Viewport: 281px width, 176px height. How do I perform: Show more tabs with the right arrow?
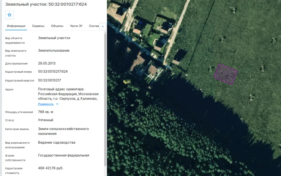coord(103,26)
